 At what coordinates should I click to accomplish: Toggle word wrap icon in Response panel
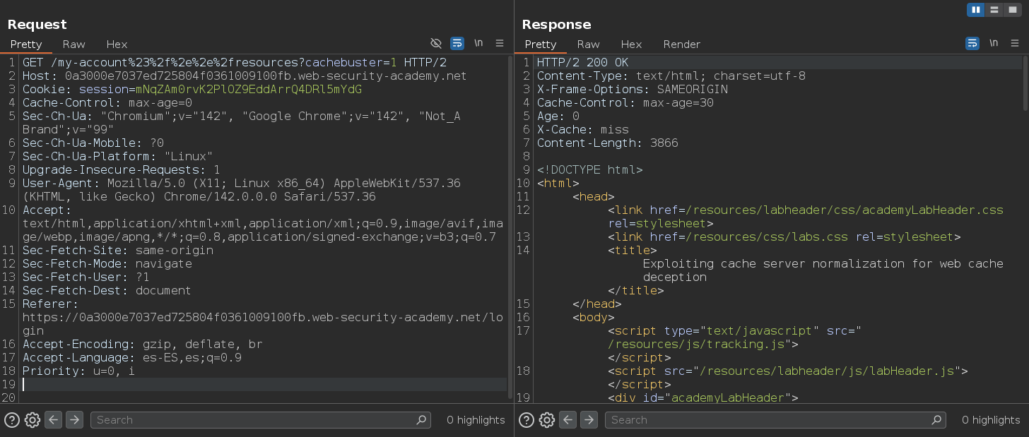point(972,43)
